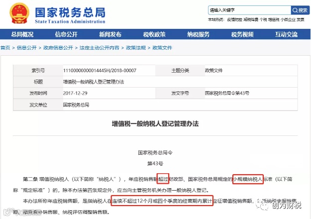Go to 信息公开 in the breadcrumb
Image resolution: width=311 pixels, height=219 pixels.
[x=26, y=48]
